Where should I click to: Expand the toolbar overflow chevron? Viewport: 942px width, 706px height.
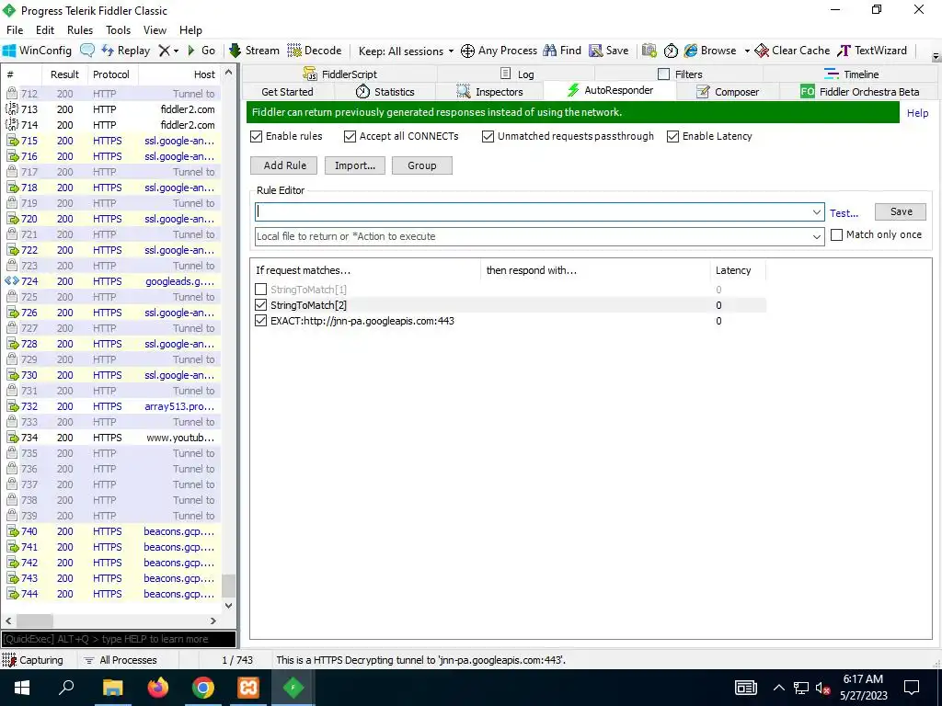[936, 56]
